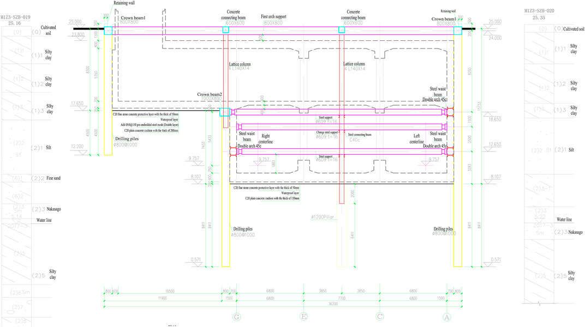Viewport: 585px width, 327px height.
Task: Select the 5433 vertical dimension
Action: point(210,139)
